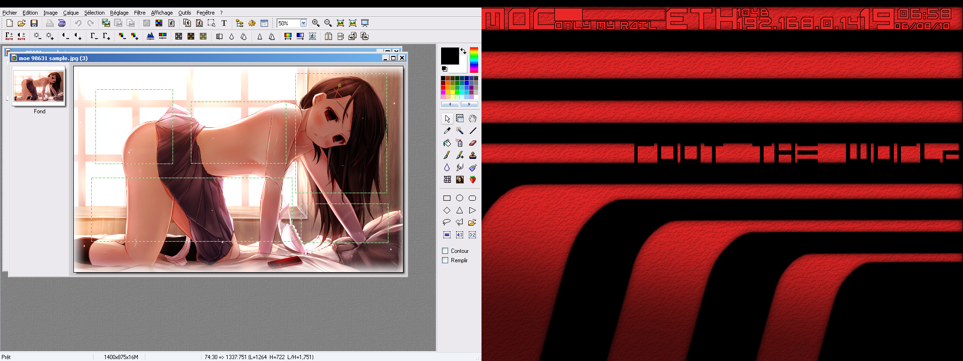Select the magic wand tool
The height and width of the screenshot is (361, 963).
point(460,131)
